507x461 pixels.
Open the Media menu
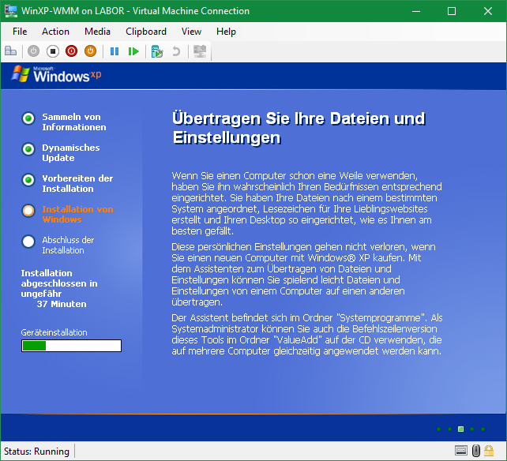(97, 32)
